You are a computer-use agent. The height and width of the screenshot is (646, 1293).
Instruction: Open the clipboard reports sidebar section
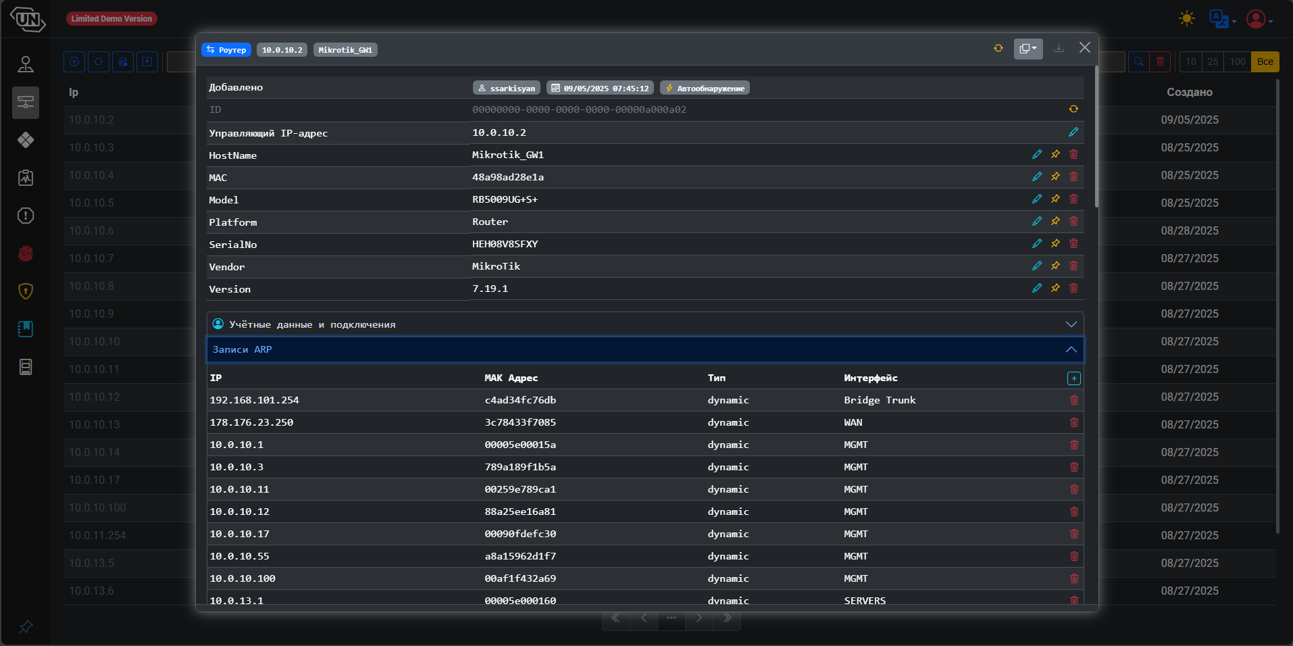(26, 178)
